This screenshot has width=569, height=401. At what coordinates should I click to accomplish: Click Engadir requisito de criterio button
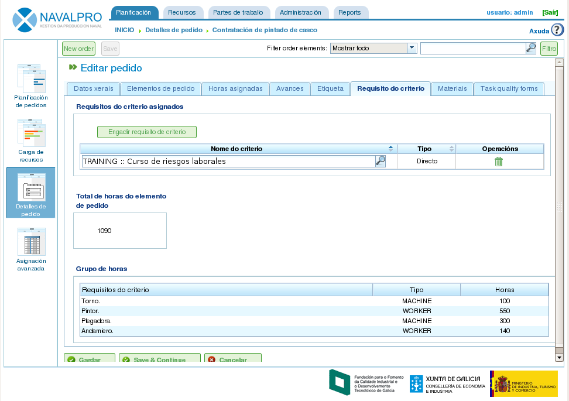pos(146,132)
